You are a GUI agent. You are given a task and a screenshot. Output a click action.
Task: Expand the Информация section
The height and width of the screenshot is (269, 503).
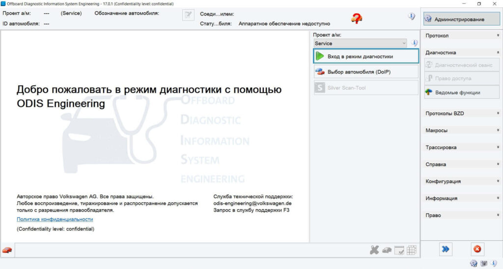coord(461,198)
